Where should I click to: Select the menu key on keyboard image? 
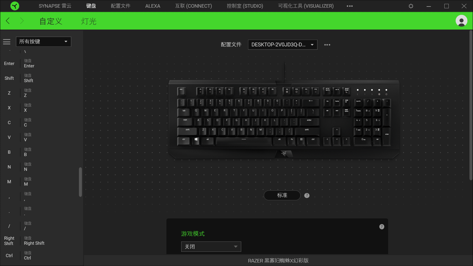click(301, 141)
